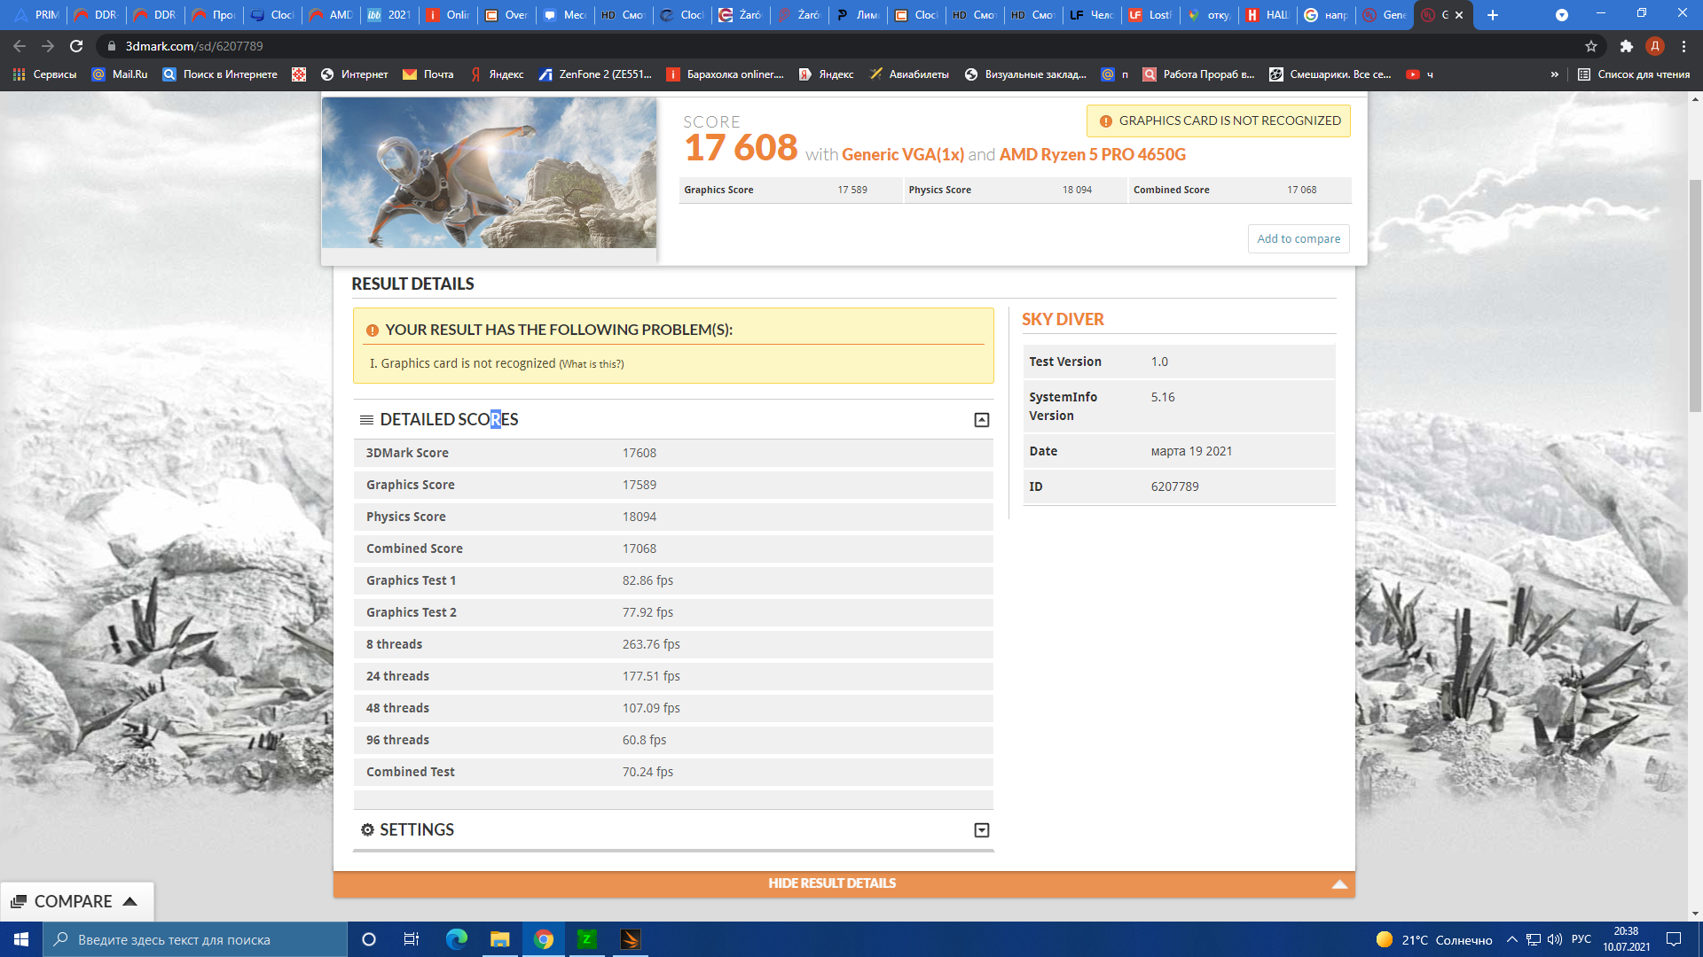Image resolution: width=1703 pixels, height=957 pixels.
Task: Switch to Chrome on the taskbar
Action: pyautogui.click(x=543, y=939)
